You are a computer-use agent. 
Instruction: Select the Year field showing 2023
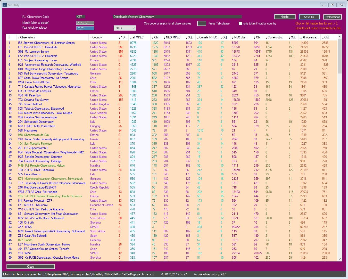[85, 28]
